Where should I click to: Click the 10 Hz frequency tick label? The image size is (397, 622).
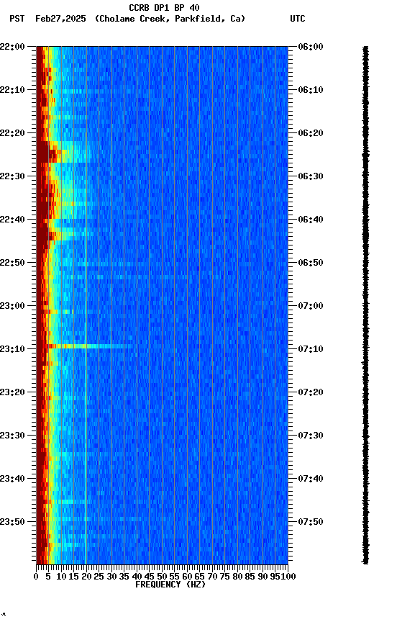click(x=61, y=577)
